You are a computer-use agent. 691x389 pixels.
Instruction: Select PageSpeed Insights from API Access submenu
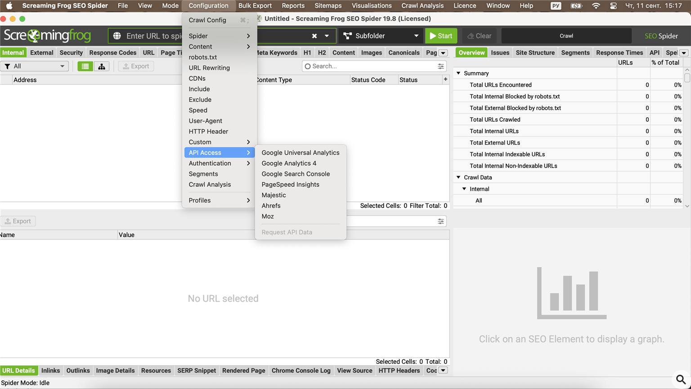(290, 185)
